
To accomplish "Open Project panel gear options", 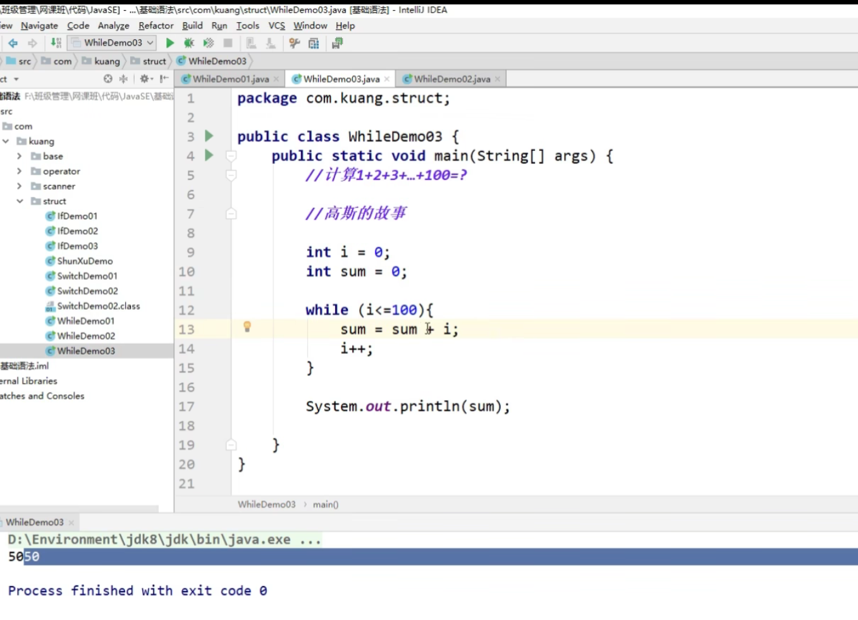I will 146,79.
